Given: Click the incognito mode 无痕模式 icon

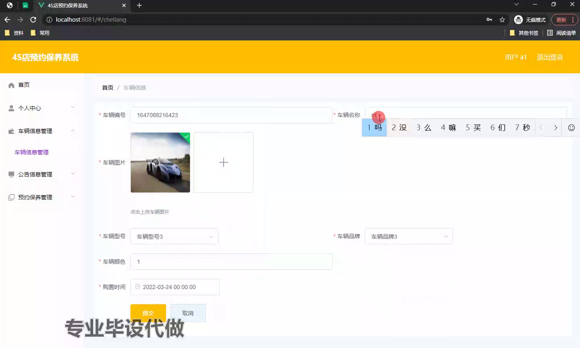Looking at the screenshot, I should pyautogui.click(x=518, y=20).
